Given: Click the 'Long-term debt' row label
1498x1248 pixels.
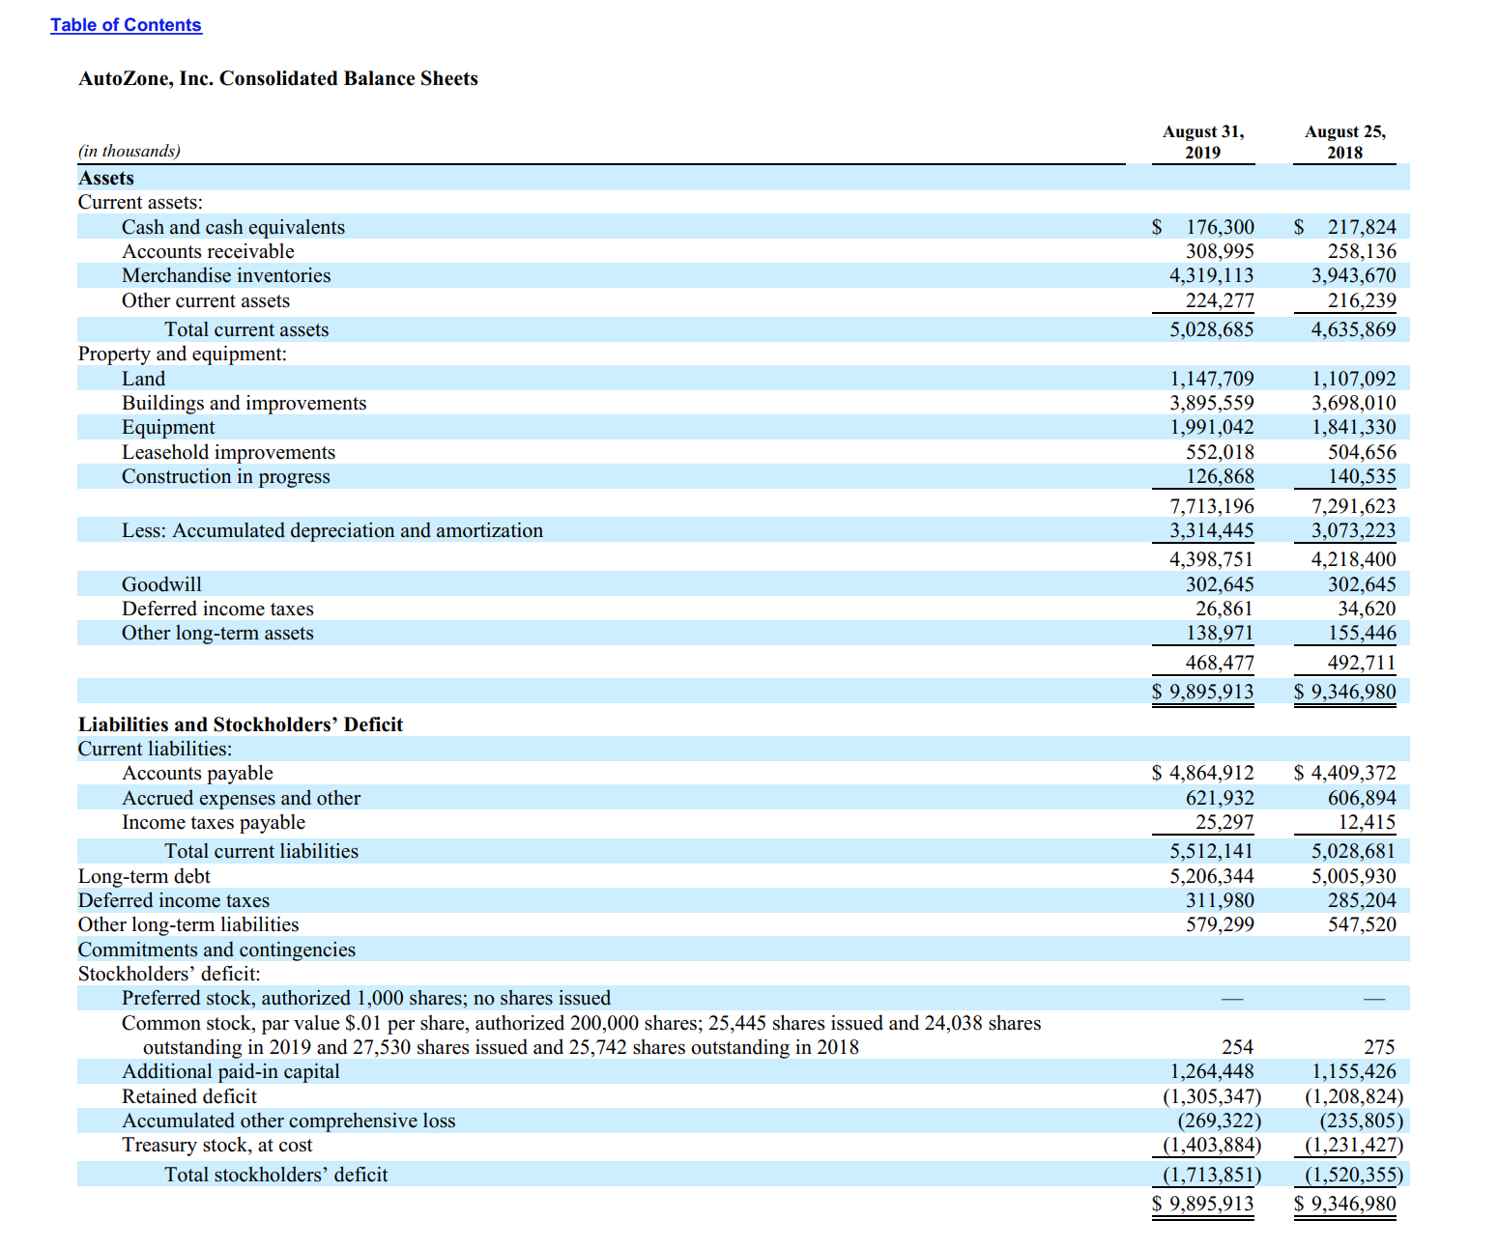Looking at the screenshot, I should 144,876.
